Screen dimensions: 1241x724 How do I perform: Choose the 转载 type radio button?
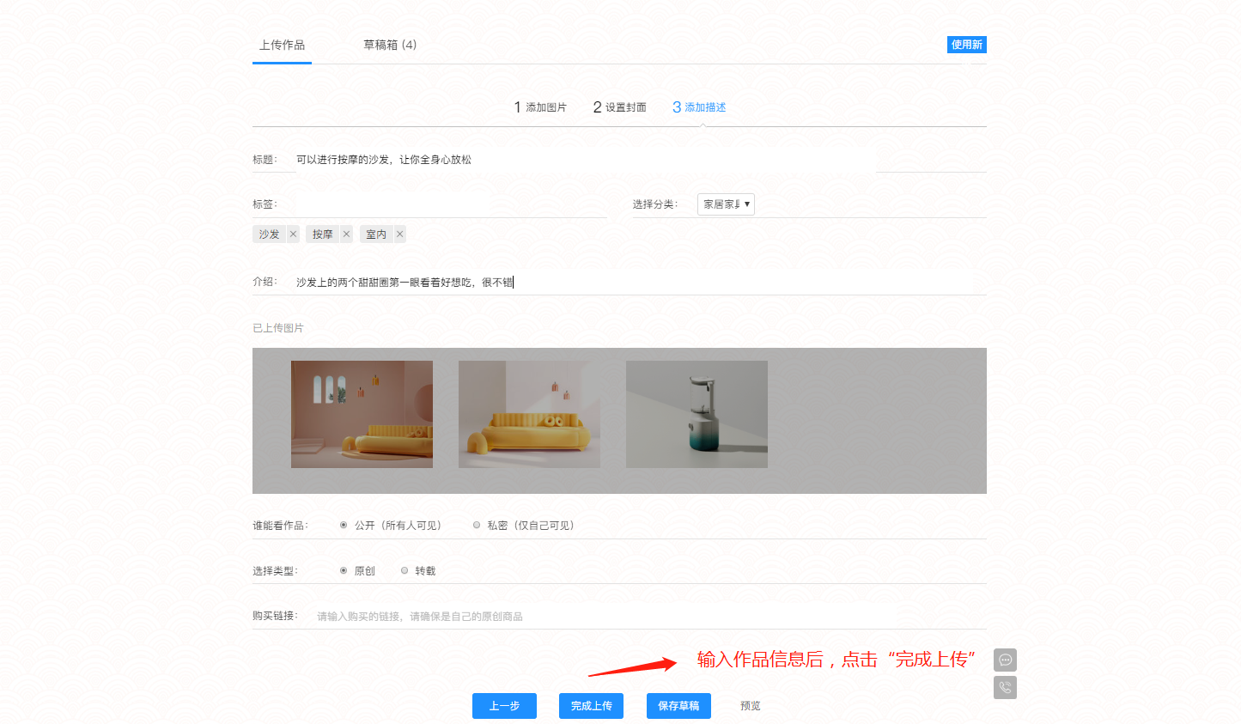click(x=404, y=569)
